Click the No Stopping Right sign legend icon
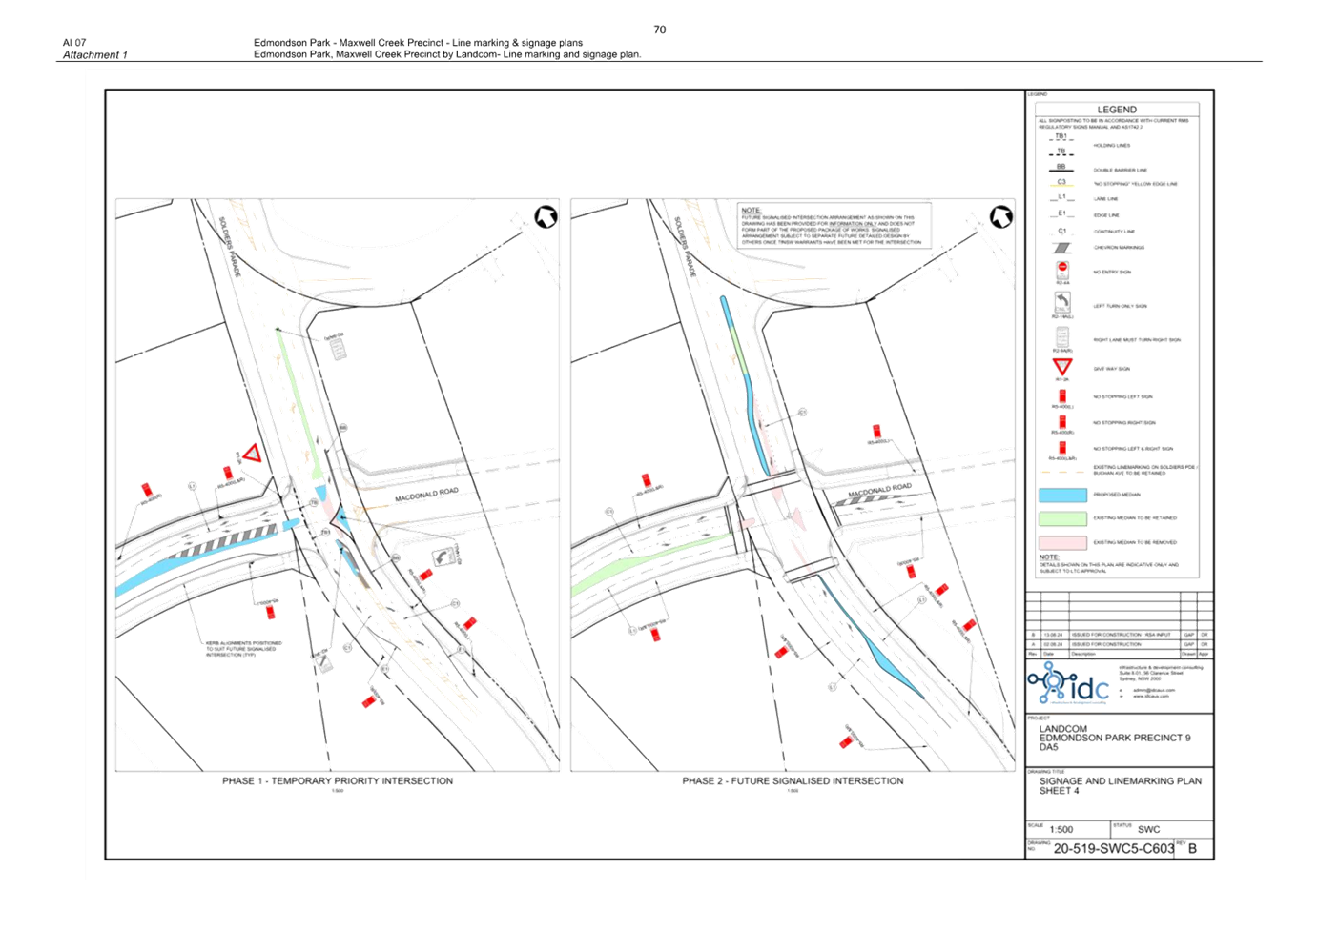This screenshot has height=931, width=1318. 1061,422
